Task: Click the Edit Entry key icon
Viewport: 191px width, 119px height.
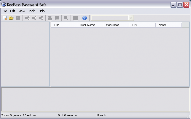Action: [34, 18]
